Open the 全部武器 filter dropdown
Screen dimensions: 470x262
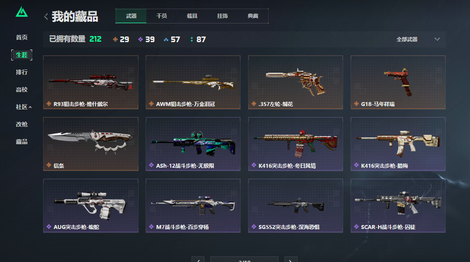click(418, 39)
